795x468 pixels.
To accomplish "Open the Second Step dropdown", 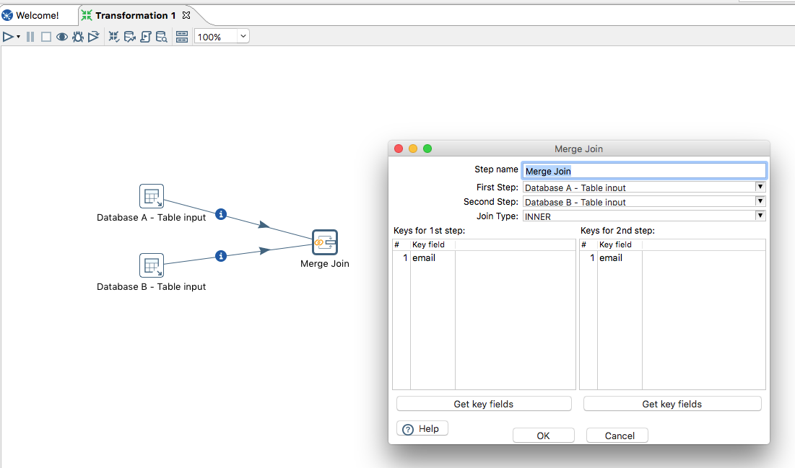I will (x=760, y=202).
